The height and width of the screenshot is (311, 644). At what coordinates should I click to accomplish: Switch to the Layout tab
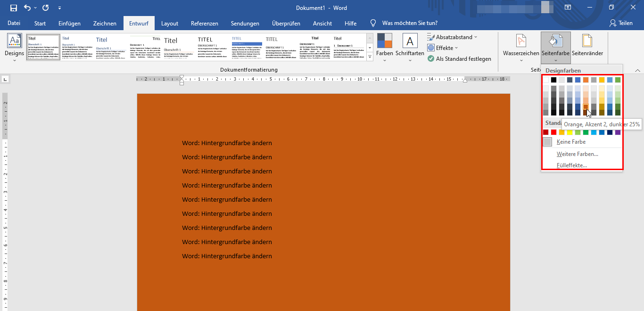click(170, 23)
